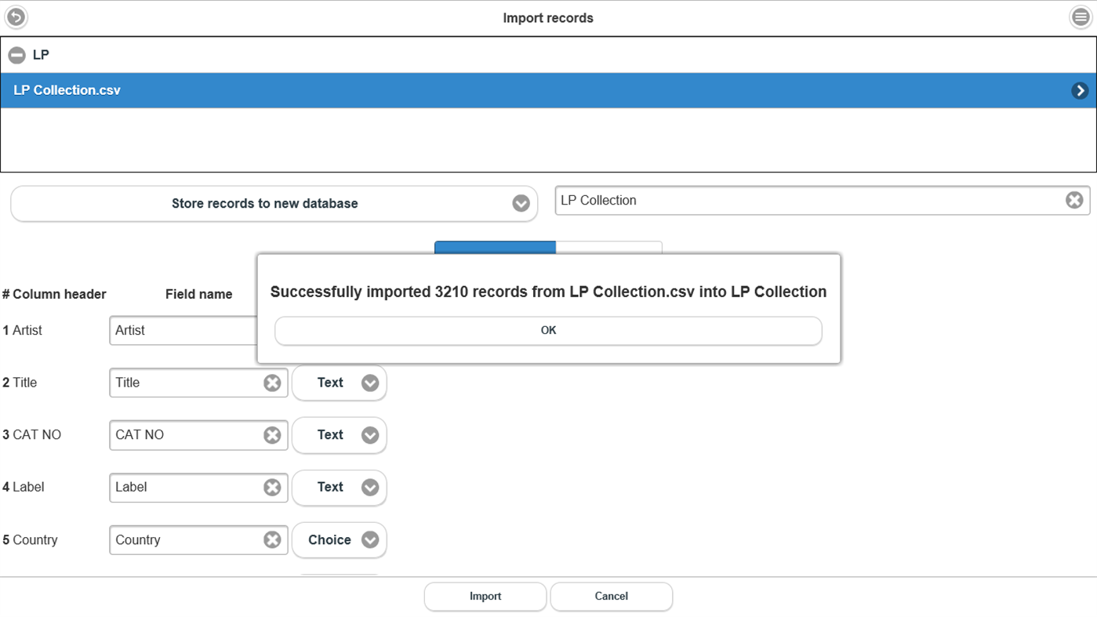Open the CAT NO type selector
This screenshot has height=617, width=1097.
(x=369, y=435)
